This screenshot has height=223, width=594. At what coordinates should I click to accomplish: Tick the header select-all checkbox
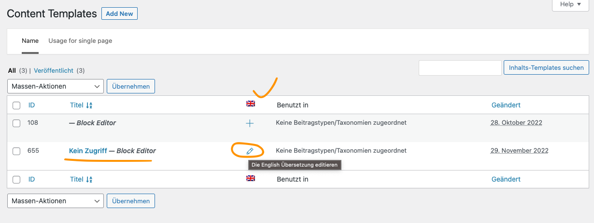coord(16,105)
